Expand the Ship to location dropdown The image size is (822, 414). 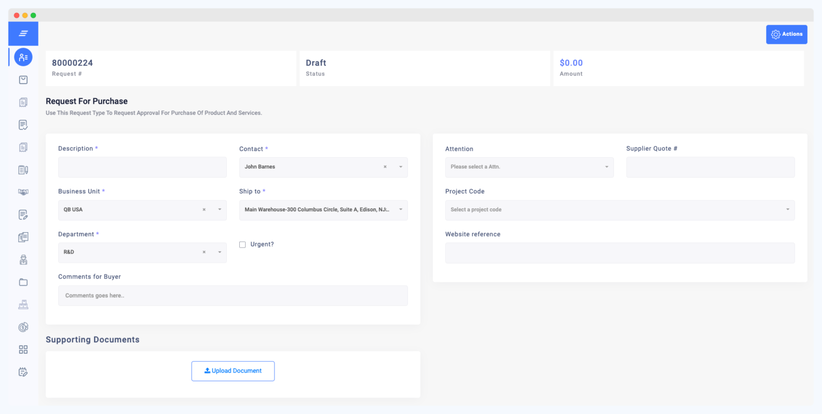401,210
